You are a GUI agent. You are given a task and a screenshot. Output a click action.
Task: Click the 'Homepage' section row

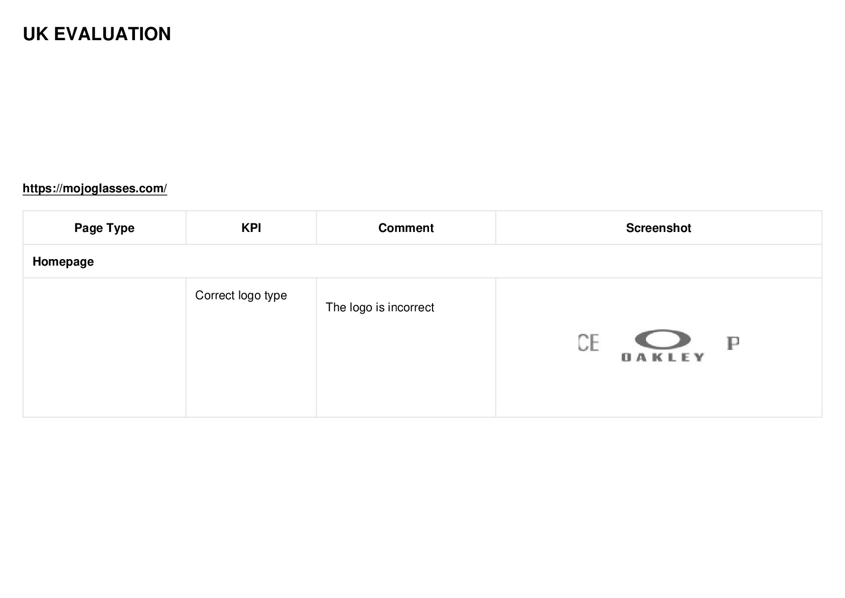[422, 261]
